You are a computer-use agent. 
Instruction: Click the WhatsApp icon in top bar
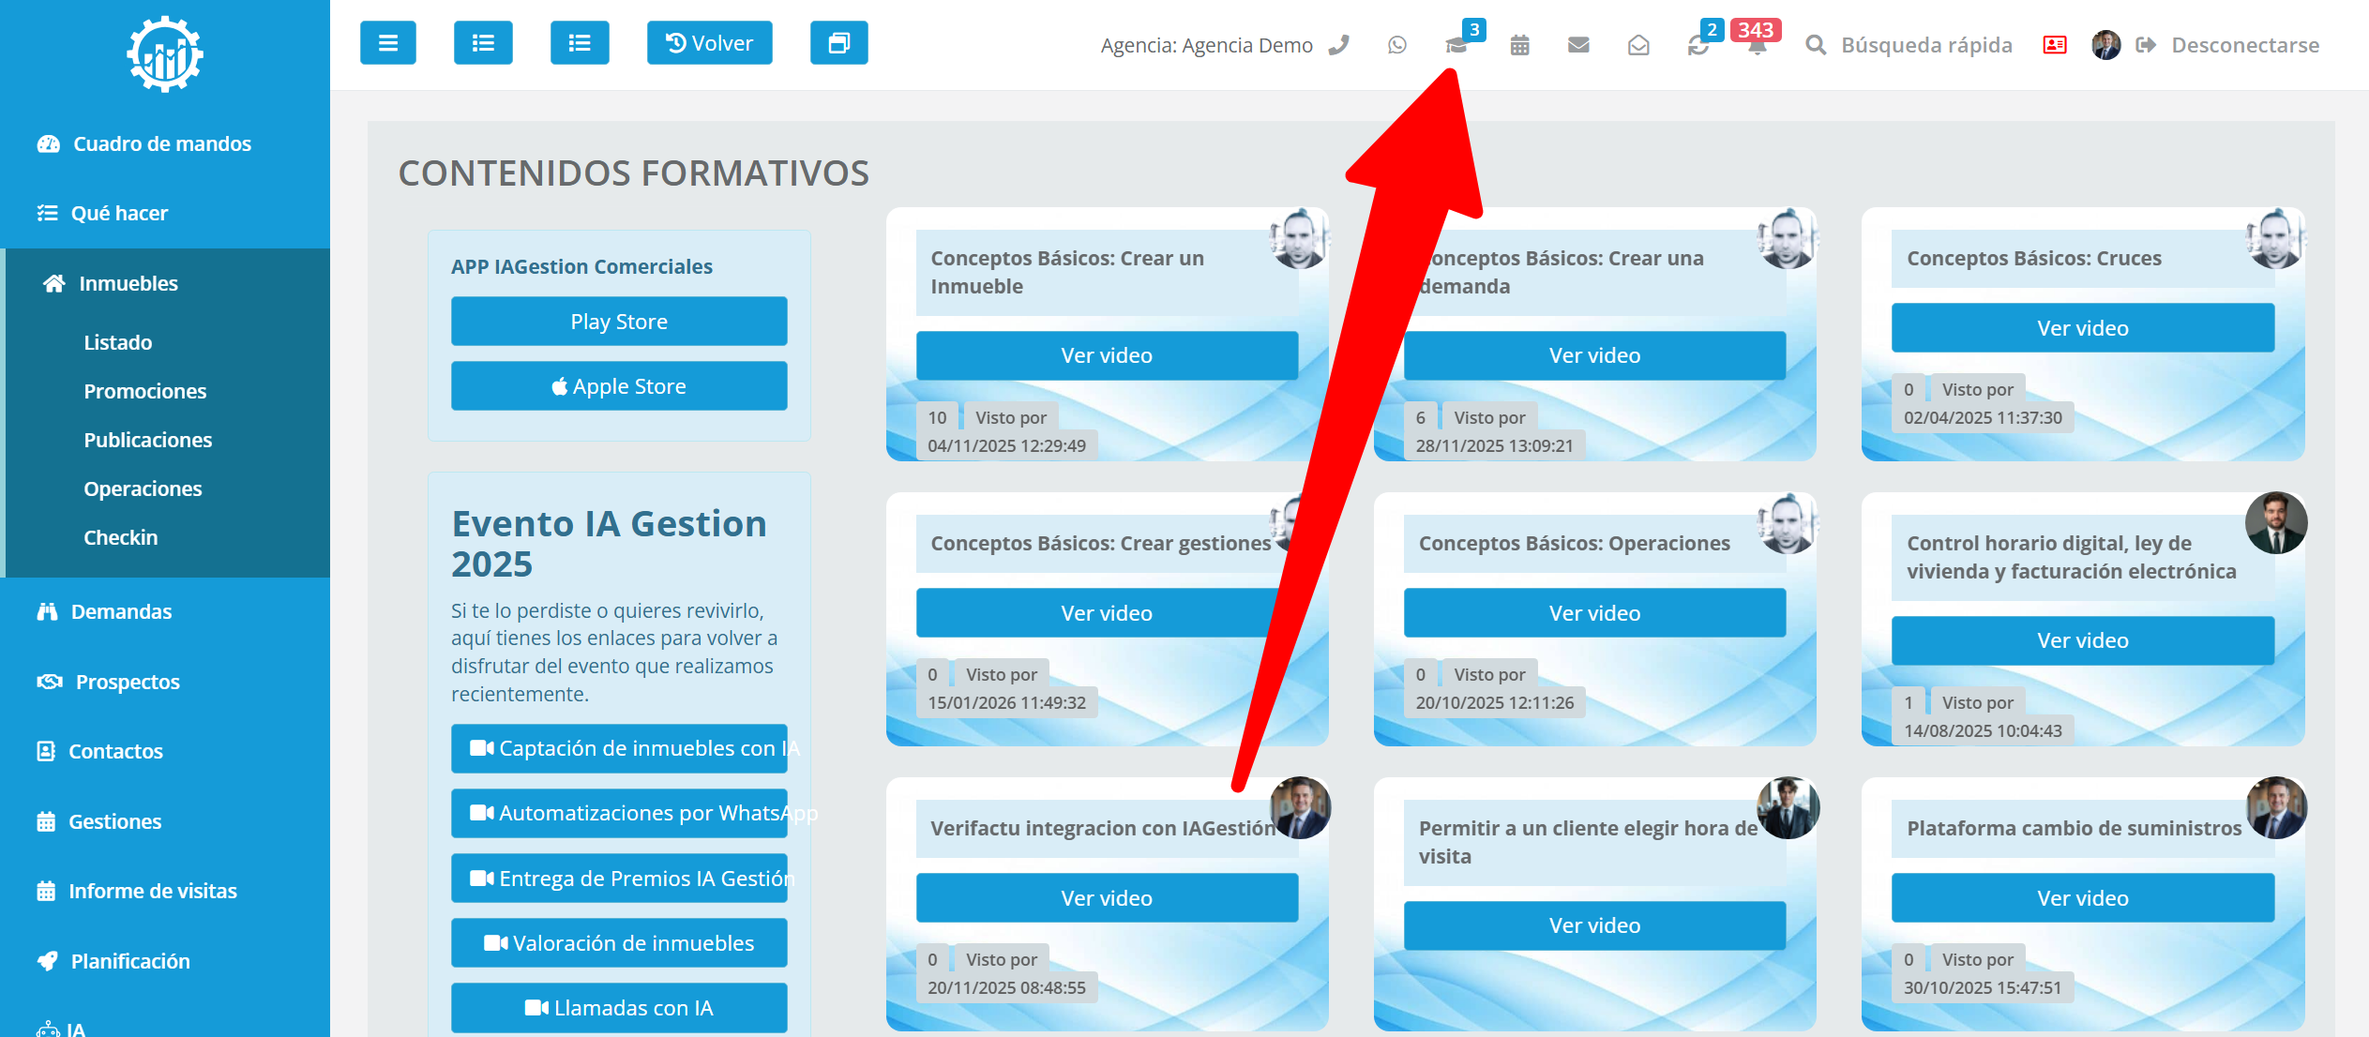(1396, 45)
